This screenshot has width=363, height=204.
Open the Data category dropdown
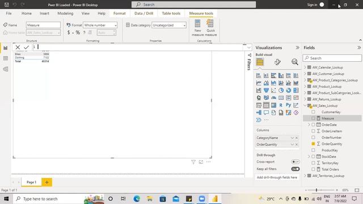(x=169, y=25)
